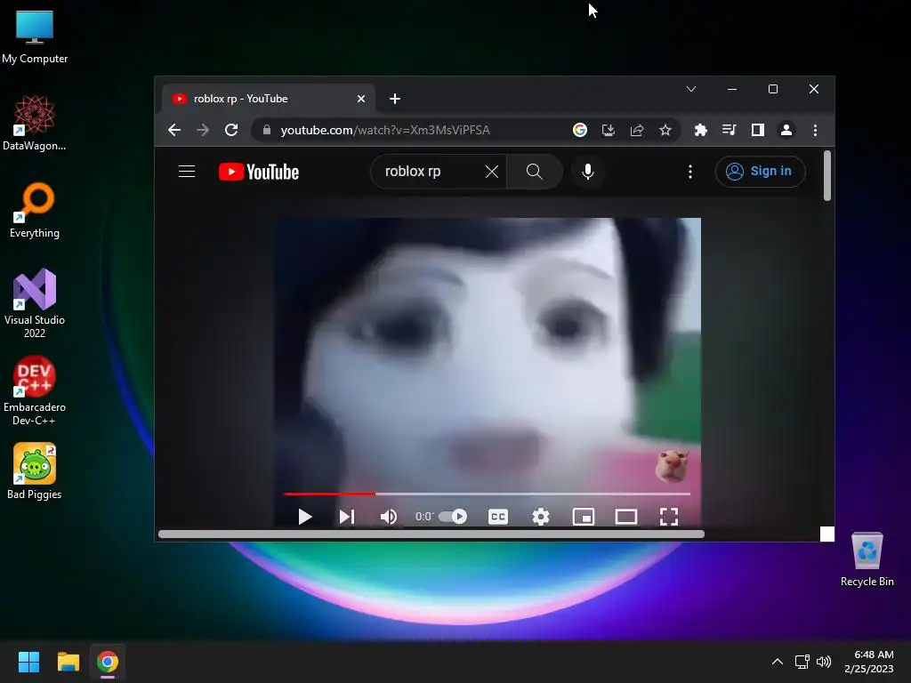Bookmark this tab with star

[665, 130]
